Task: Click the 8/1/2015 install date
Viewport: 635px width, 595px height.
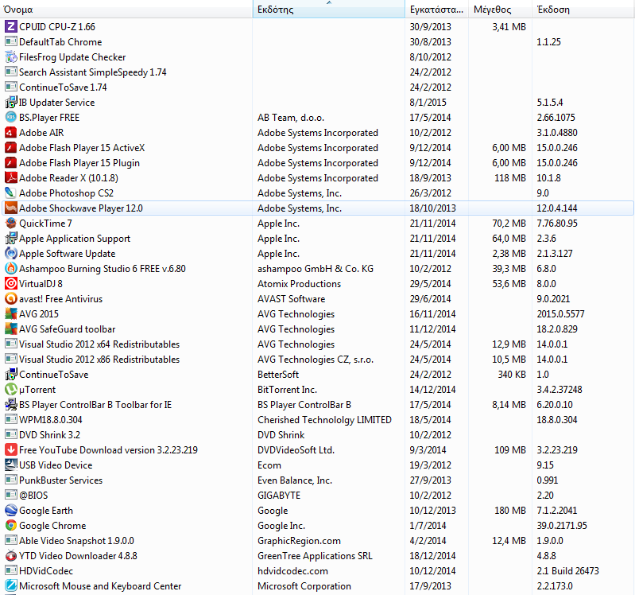Action: pos(428,103)
